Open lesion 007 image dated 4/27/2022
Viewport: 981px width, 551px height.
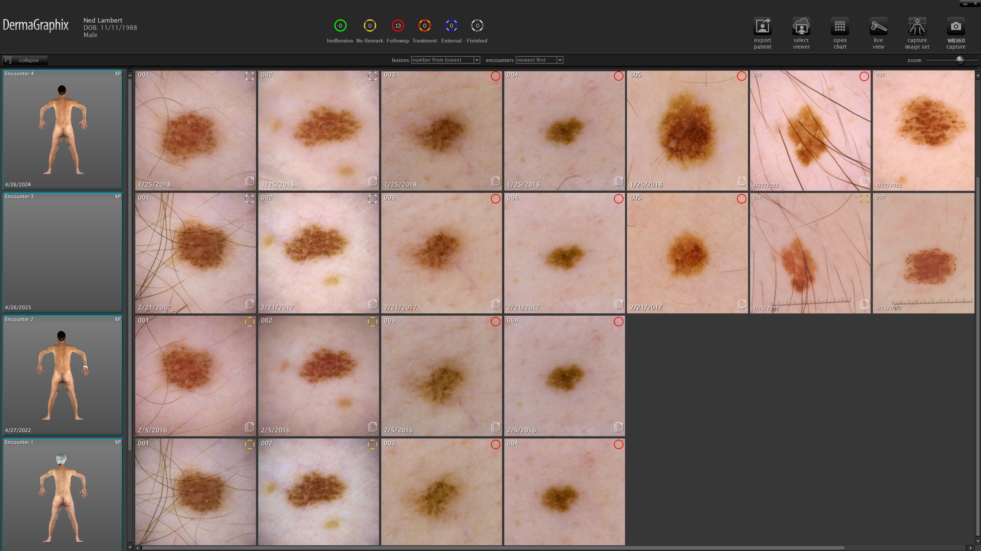point(924,130)
